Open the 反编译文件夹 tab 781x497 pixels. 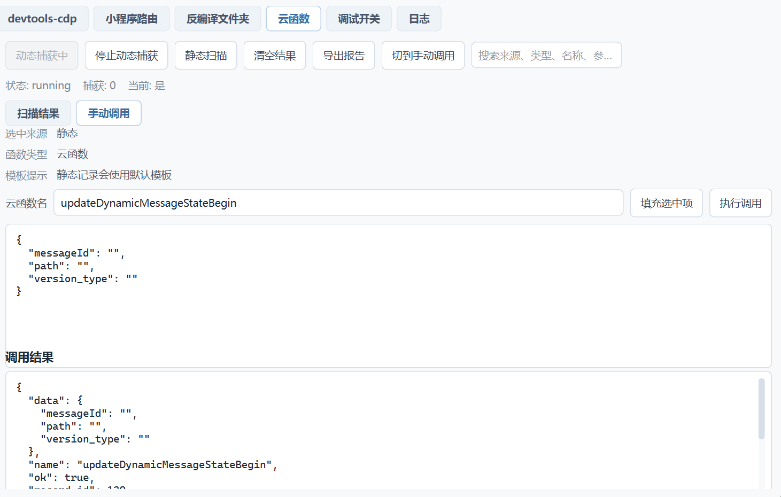[218, 19]
